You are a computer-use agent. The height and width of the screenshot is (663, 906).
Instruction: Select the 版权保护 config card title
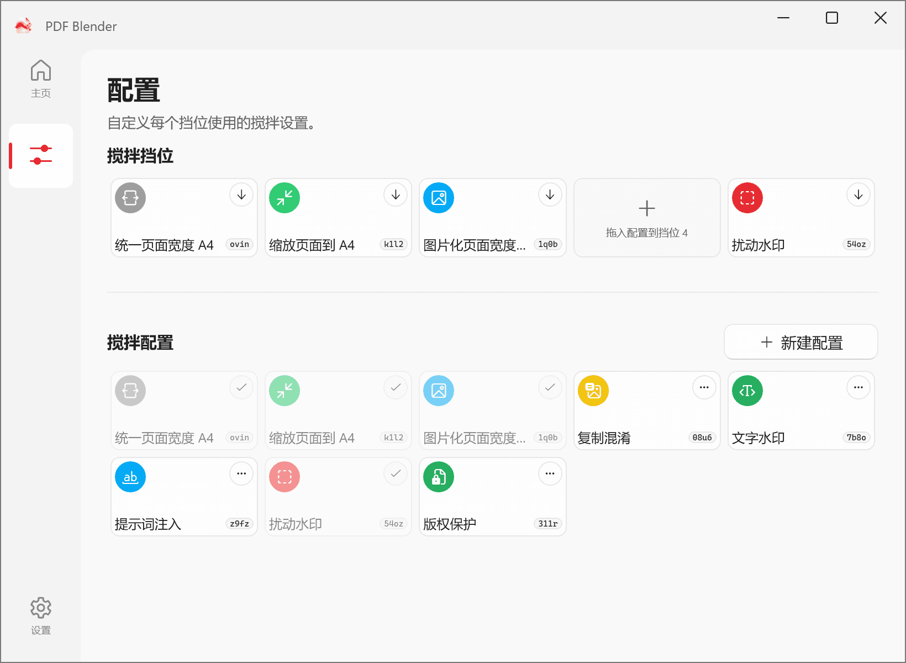tap(450, 524)
